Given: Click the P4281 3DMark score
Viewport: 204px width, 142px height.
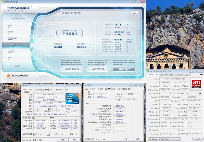Looking at the screenshot, I should click(x=70, y=34).
